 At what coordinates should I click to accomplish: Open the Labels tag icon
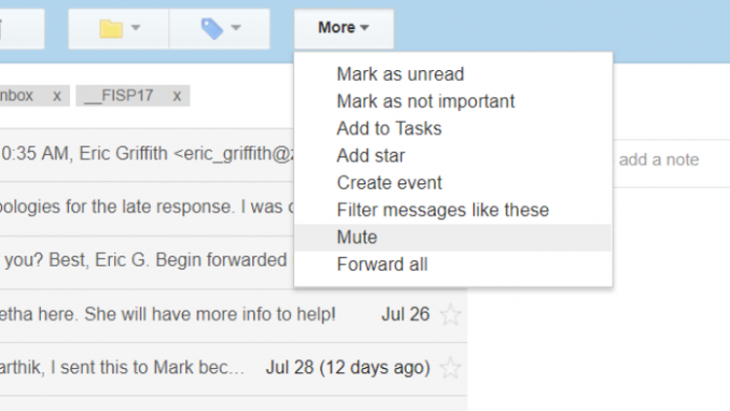[x=212, y=28]
